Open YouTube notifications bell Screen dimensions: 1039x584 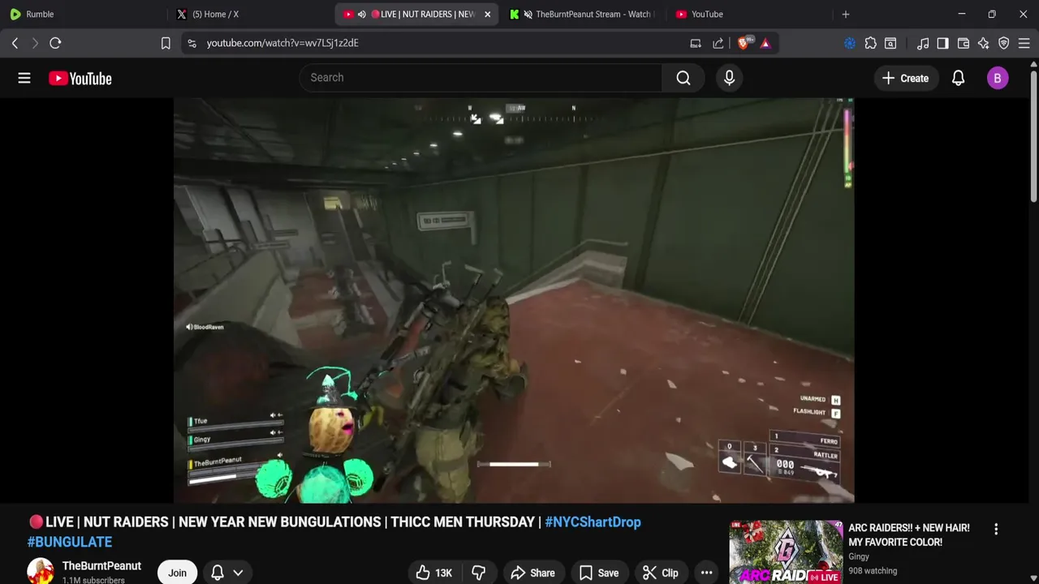tap(958, 78)
